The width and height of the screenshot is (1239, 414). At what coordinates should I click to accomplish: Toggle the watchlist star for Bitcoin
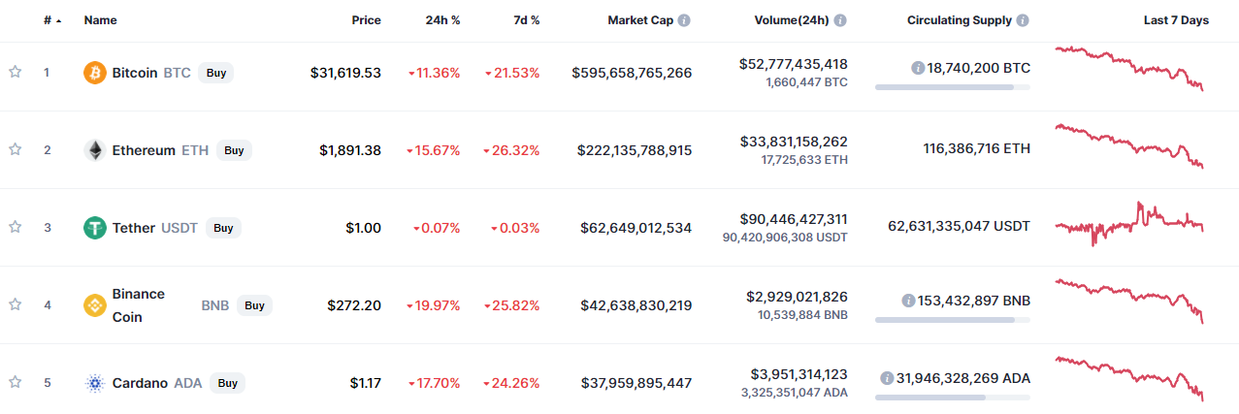[15, 72]
